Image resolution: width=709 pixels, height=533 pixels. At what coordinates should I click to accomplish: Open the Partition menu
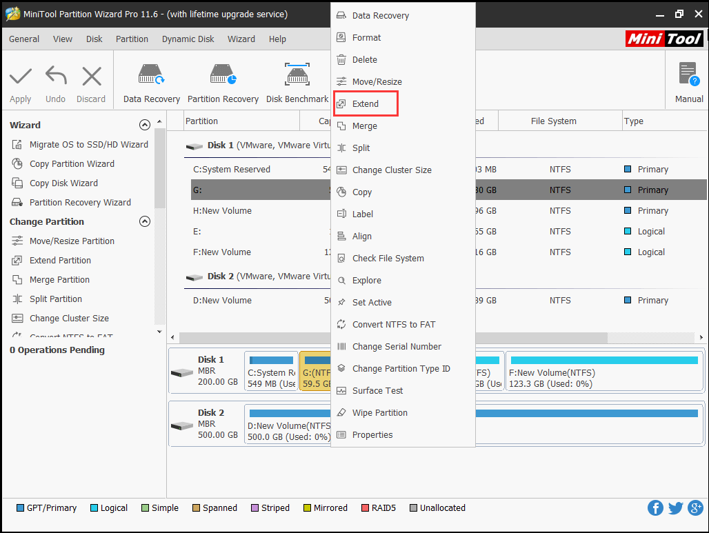pyautogui.click(x=132, y=39)
